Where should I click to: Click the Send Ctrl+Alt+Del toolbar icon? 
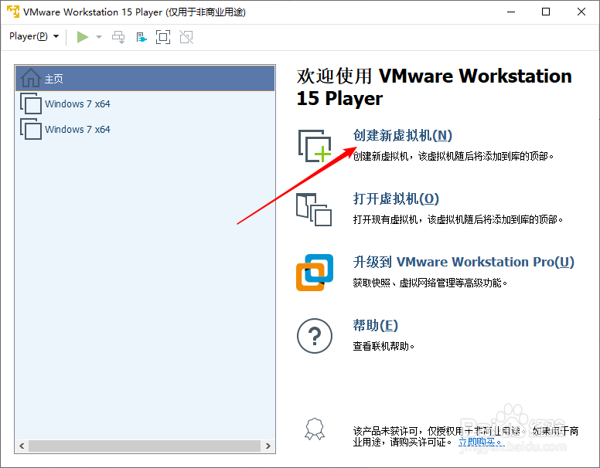(118, 37)
